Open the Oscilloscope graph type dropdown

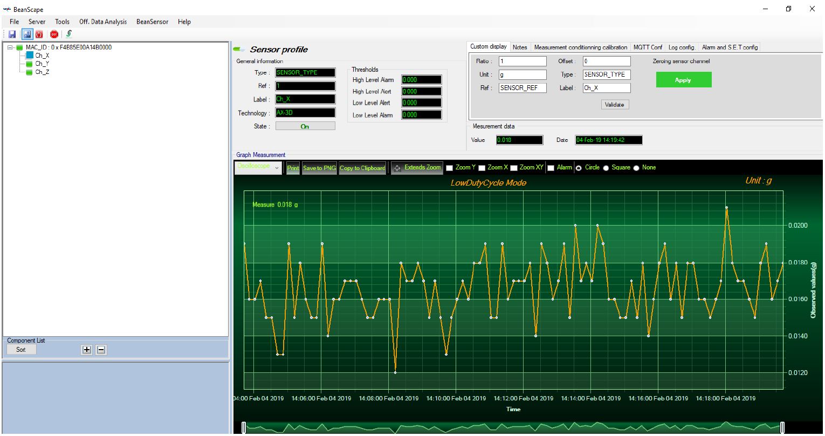258,168
